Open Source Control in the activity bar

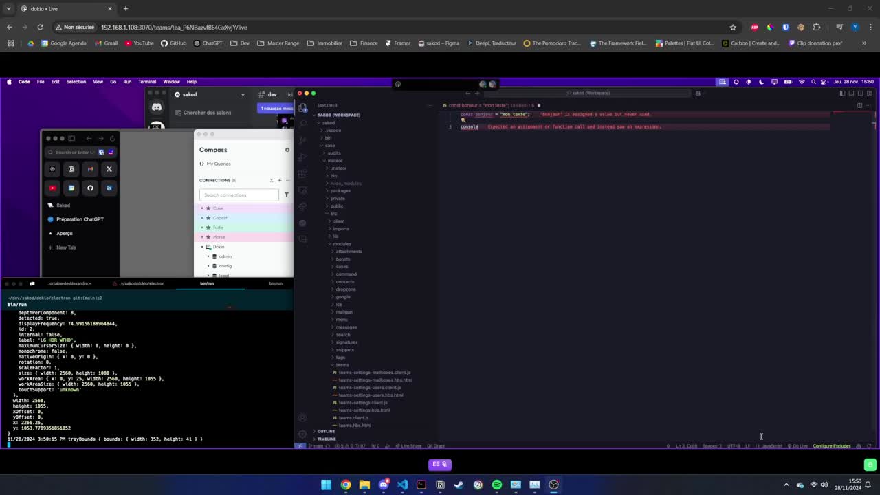click(x=302, y=140)
